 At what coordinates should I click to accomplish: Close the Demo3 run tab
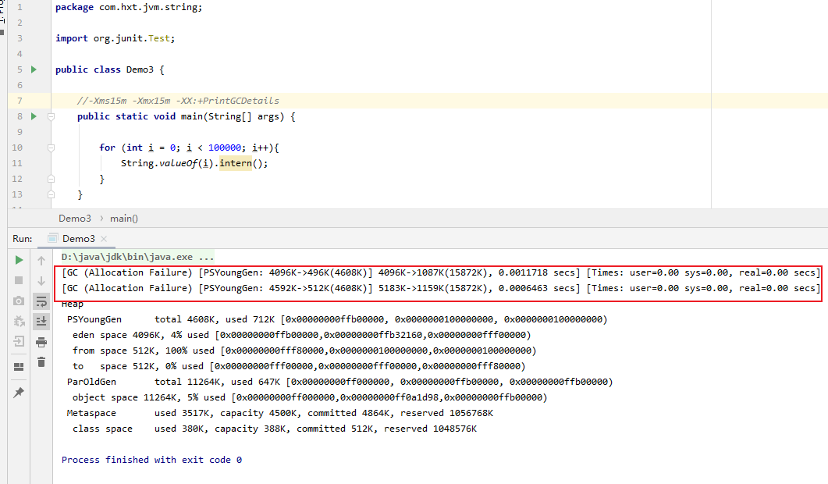(x=104, y=239)
